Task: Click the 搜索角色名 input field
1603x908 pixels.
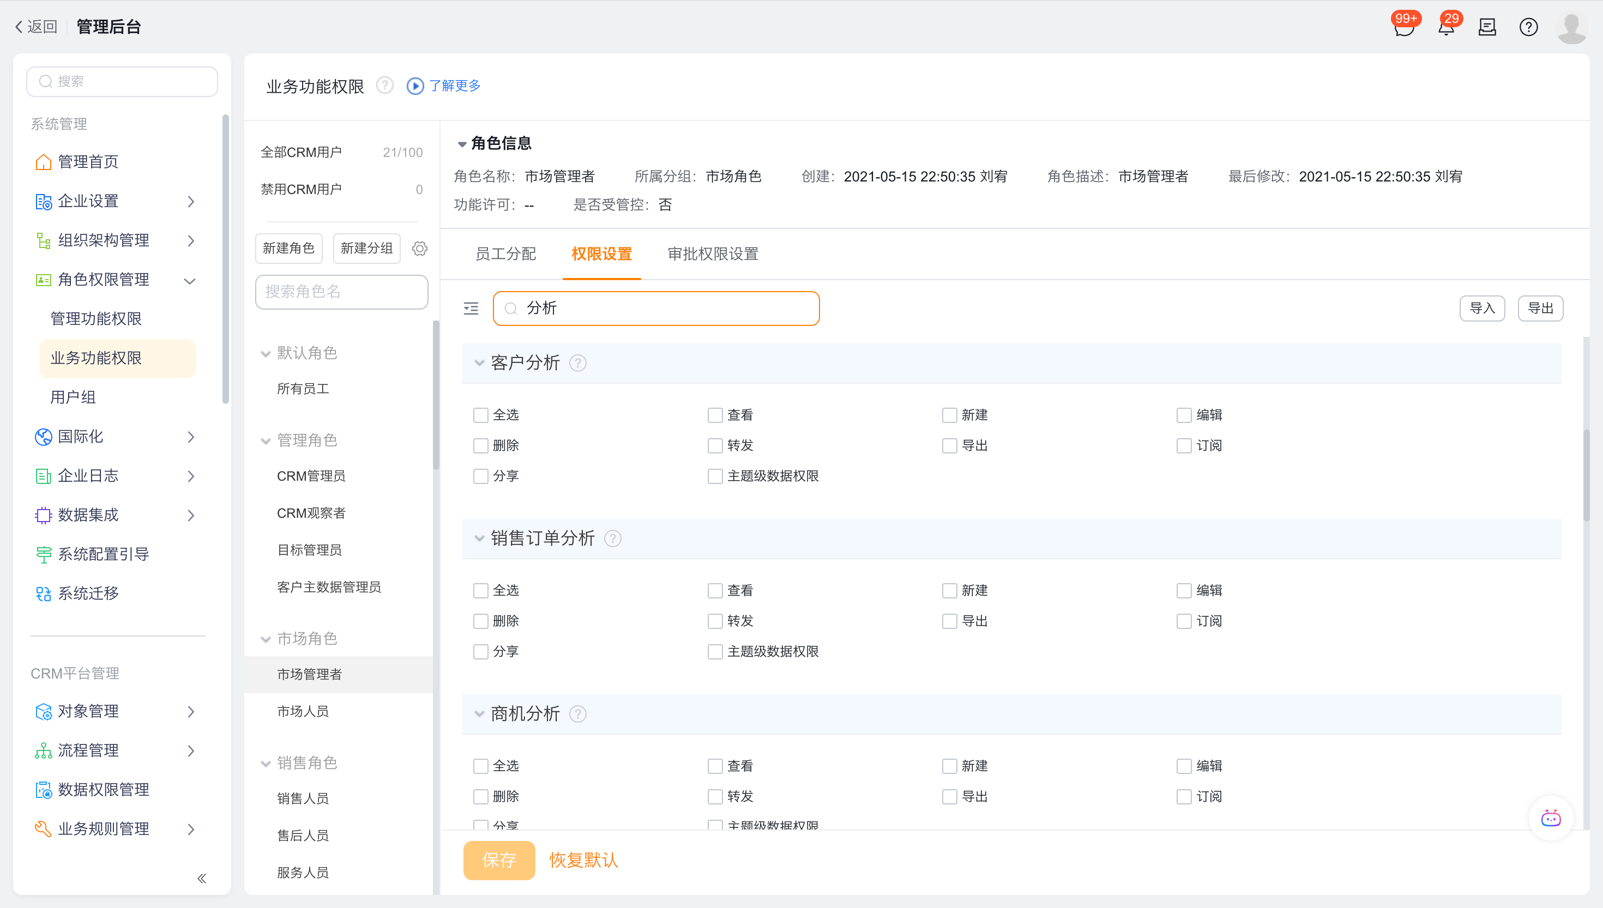Action: [341, 292]
